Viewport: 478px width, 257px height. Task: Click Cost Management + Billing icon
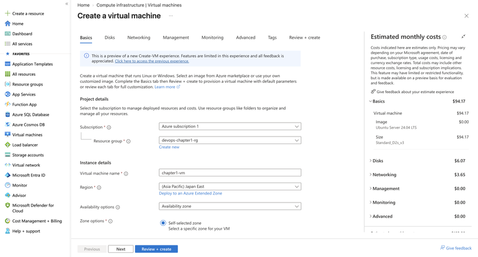click(x=8, y=221)
